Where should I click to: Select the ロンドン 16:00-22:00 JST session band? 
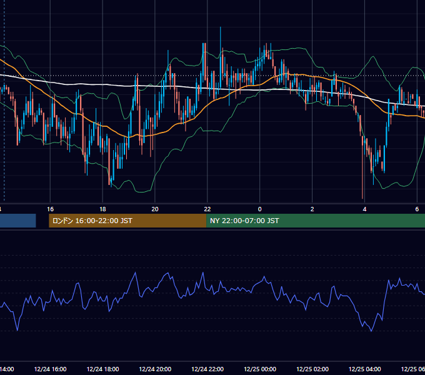tap(127, 221)
